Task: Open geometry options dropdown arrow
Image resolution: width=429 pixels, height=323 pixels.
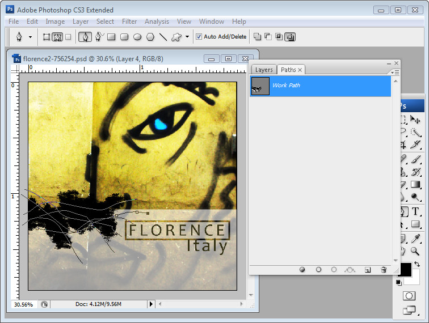Action: (187, 37)
